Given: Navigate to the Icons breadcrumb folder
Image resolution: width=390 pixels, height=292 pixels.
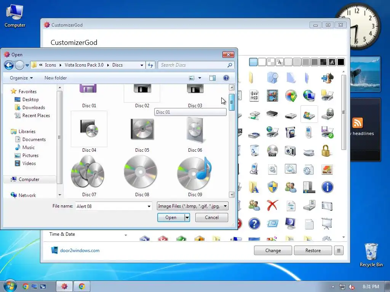Looking at the screenshot, I should (51, 65).
